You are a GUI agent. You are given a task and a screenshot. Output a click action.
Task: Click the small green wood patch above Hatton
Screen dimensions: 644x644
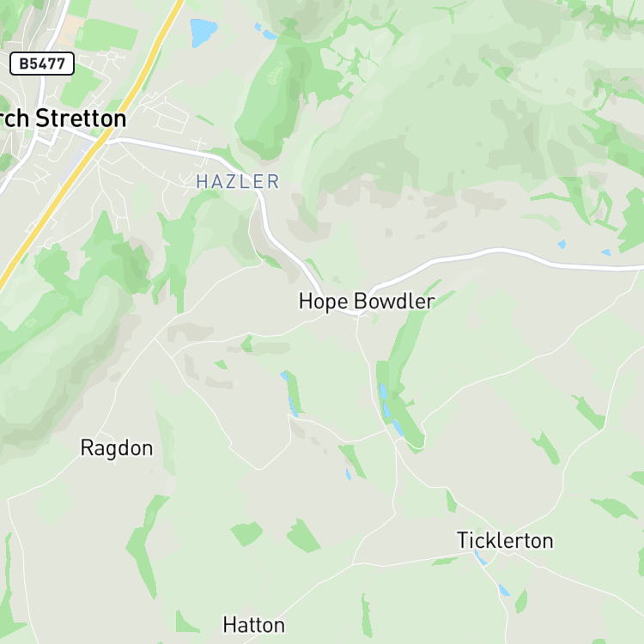tap(246, 533)
